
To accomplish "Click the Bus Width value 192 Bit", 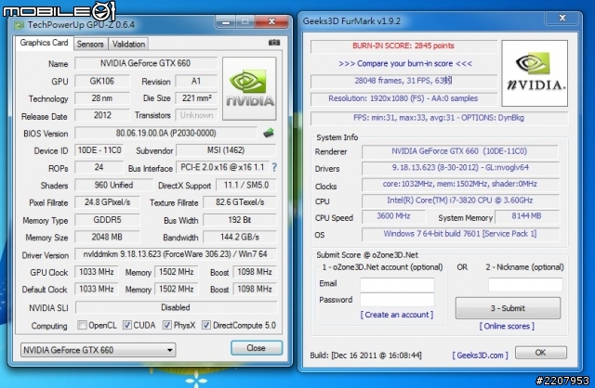I will pyautogui.click(x=240, y=220).
